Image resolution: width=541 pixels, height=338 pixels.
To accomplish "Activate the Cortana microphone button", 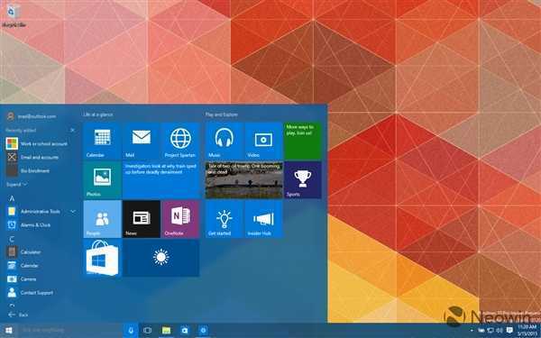I will click(x=131, y=331).
